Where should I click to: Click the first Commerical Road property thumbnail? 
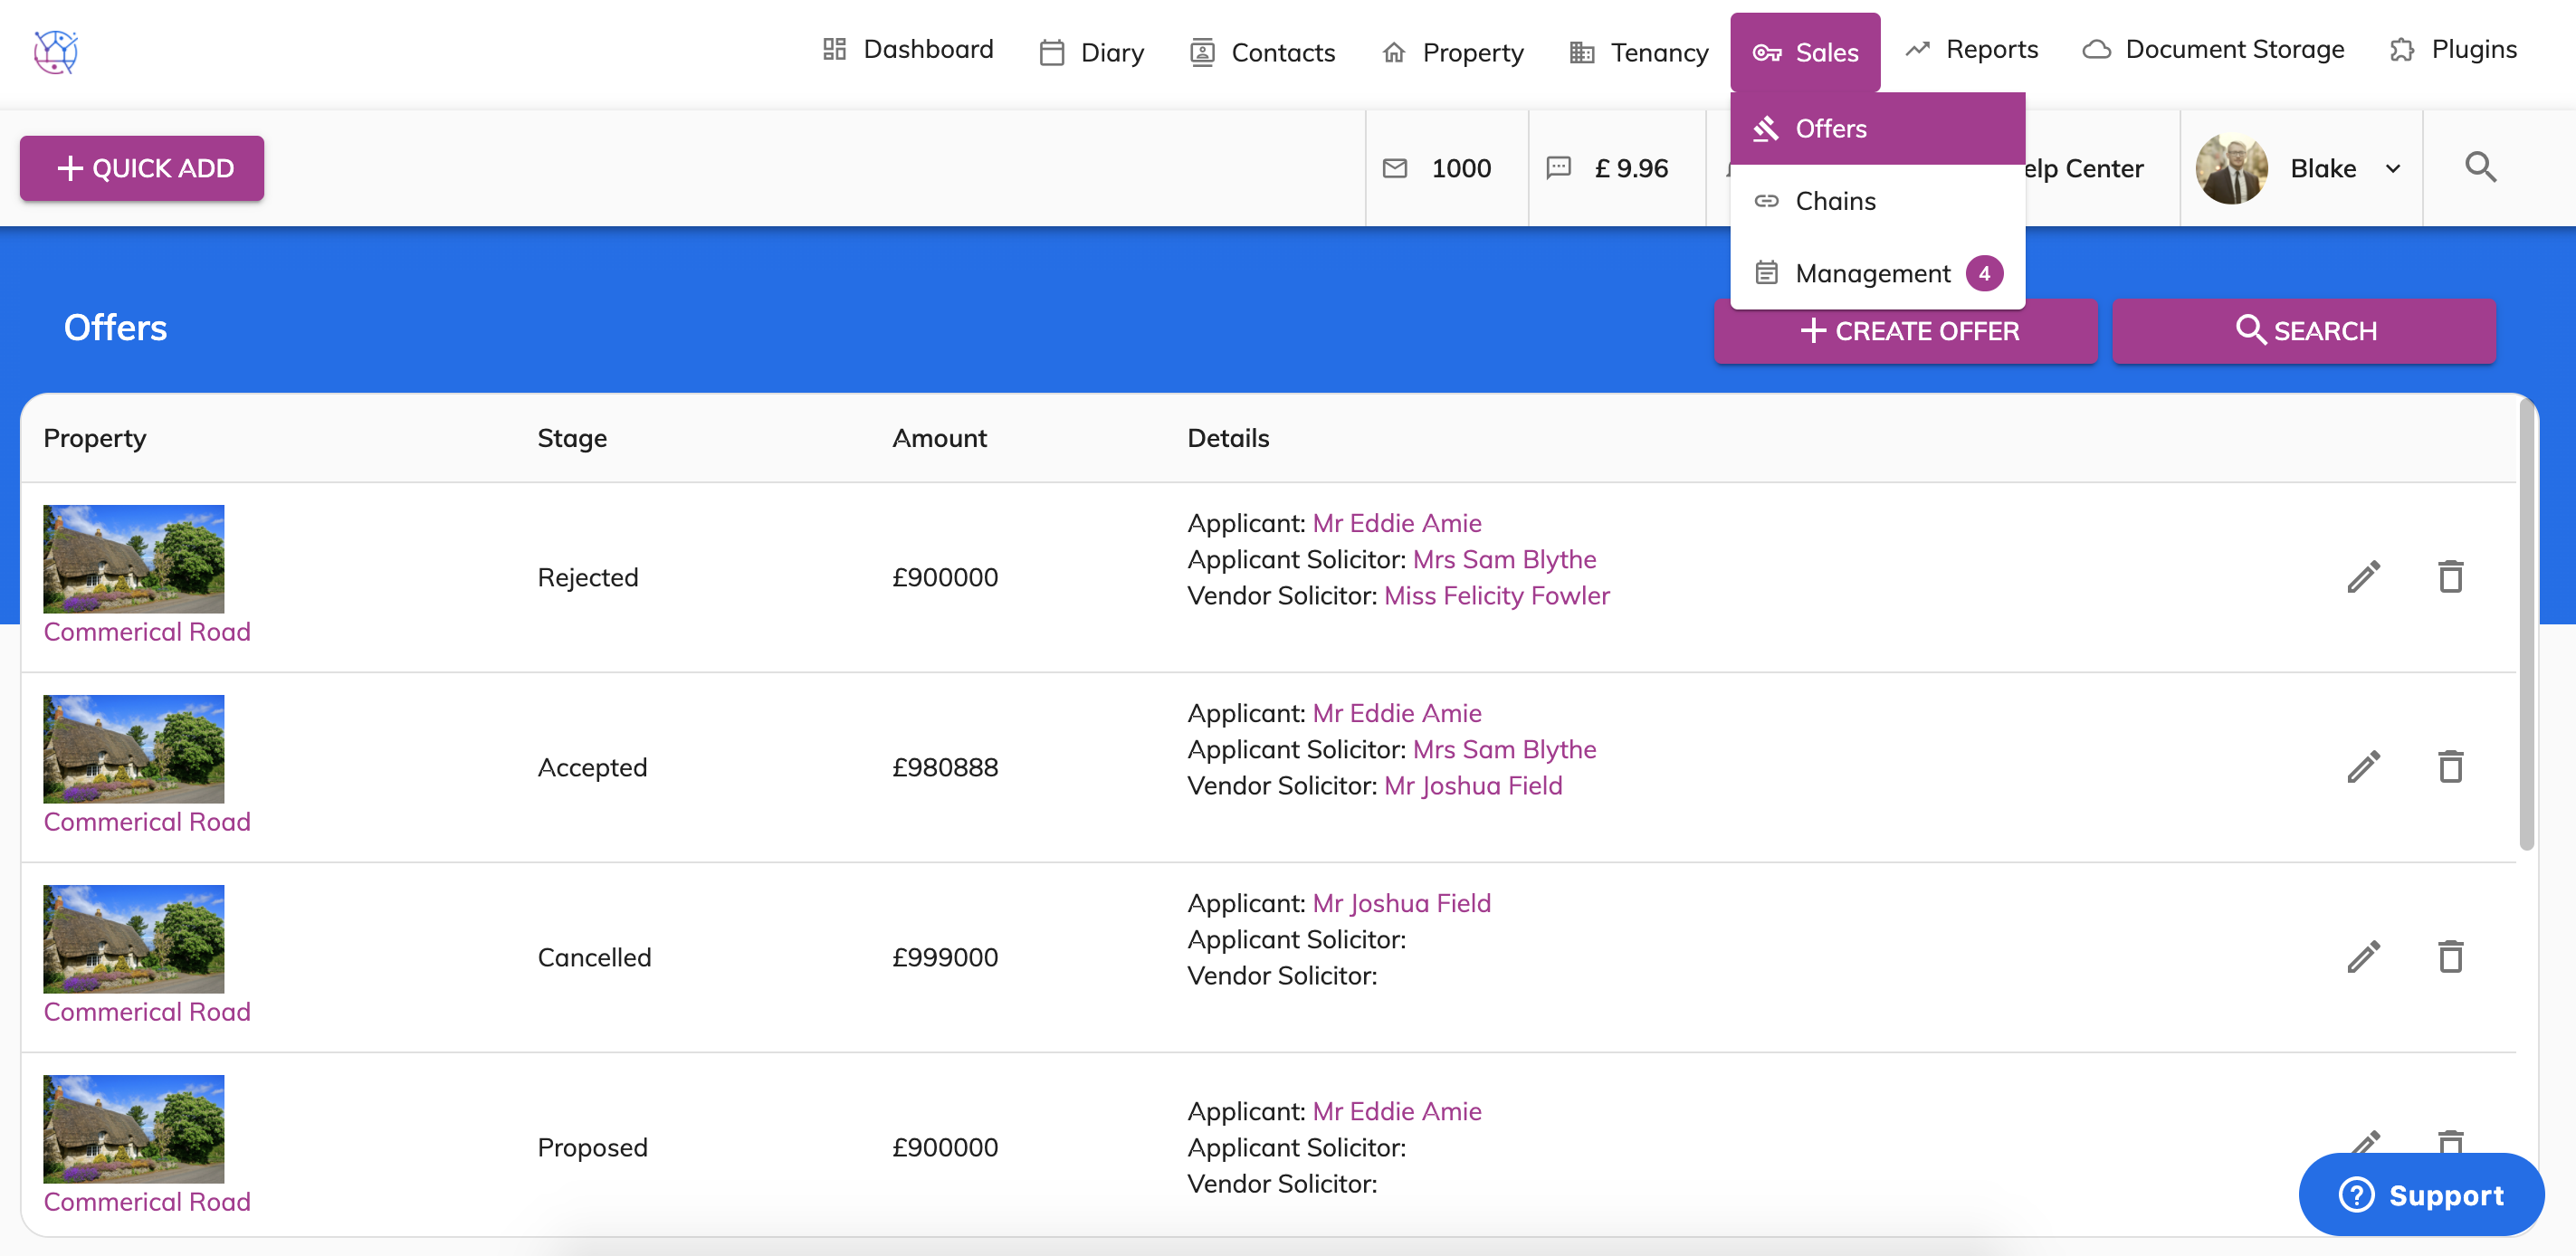[x=134, y=558]
